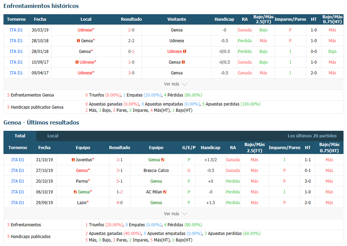This screenshot has width=347, height=246.
Task: Expand 'Ver más' under Enfrentamientos históricos
Action: (176, 84)
